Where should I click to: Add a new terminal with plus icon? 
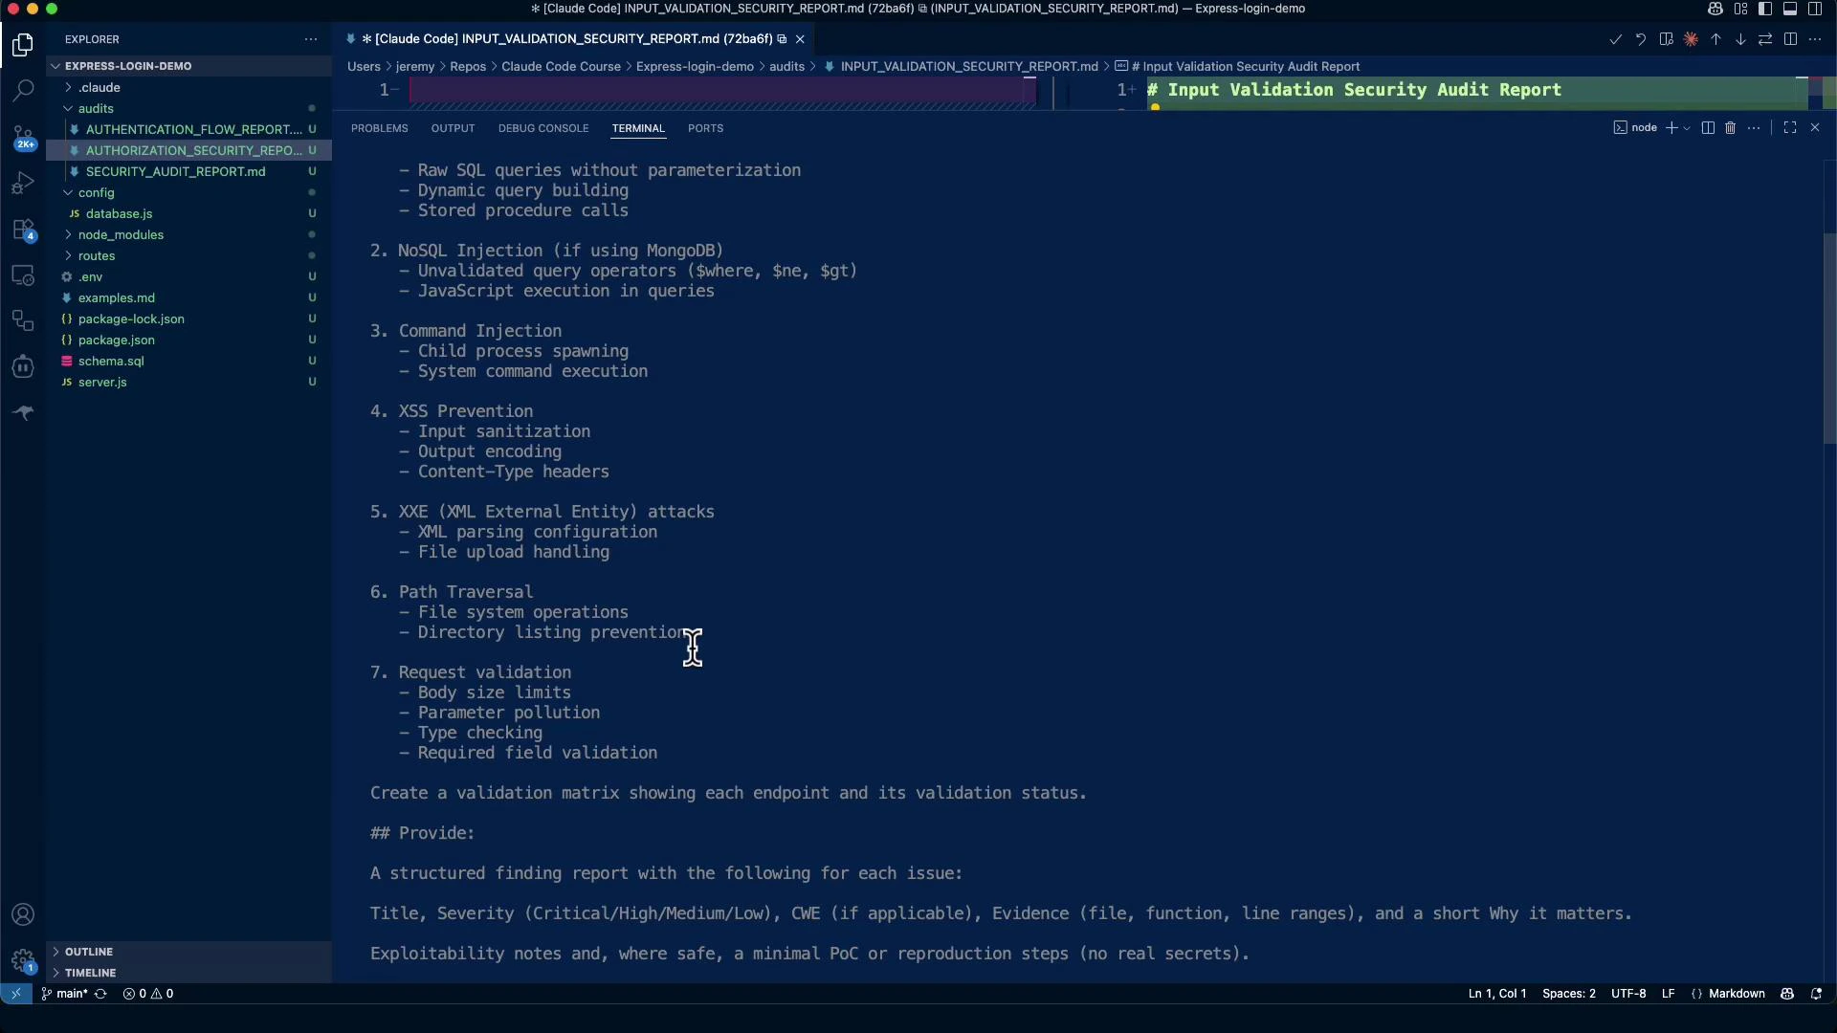tap(1671, 128)
